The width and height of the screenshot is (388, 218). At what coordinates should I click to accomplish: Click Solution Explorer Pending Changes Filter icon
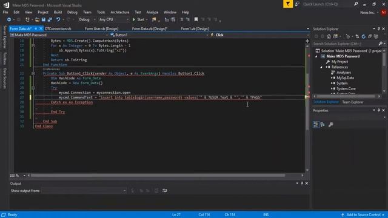tap(349, 36)
